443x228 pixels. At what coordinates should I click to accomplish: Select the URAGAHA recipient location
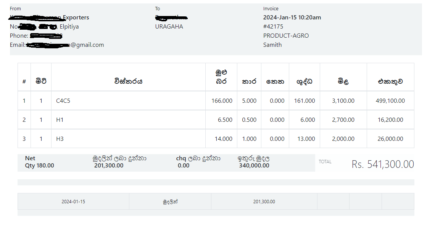[169, 27]
